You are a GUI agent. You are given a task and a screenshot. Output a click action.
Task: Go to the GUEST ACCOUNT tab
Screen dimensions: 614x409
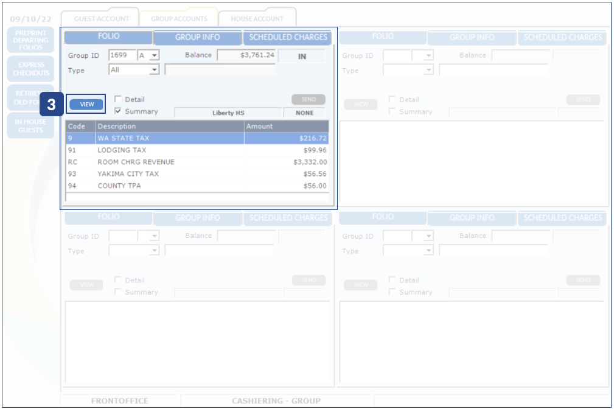click(102, 19)
